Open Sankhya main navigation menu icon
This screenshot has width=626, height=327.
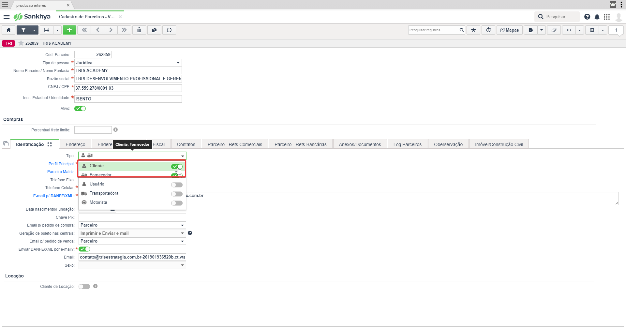7,17
